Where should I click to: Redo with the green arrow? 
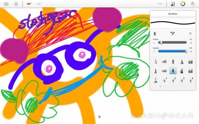click(39, 4)
